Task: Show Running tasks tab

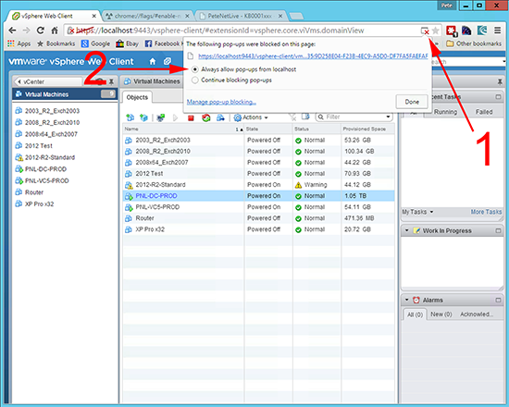Action: click(x=445, y=112)
